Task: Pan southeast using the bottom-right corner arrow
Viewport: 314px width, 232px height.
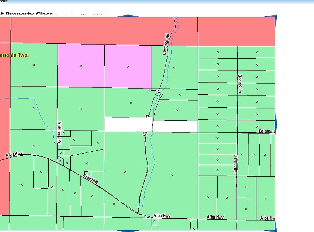Action: pyautogui.click(x=276, y=229)
